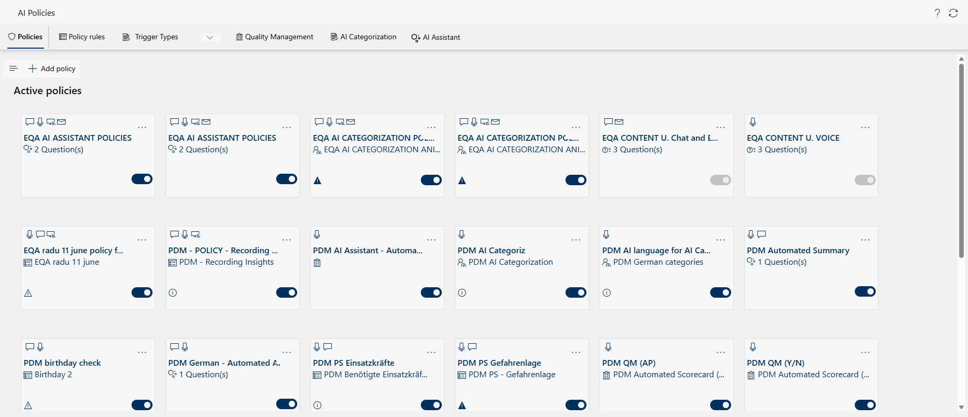This screenshot has height=417, width=968.
Task: Click info icon on PDM AI Categoriz card
Action: [462, 293]
